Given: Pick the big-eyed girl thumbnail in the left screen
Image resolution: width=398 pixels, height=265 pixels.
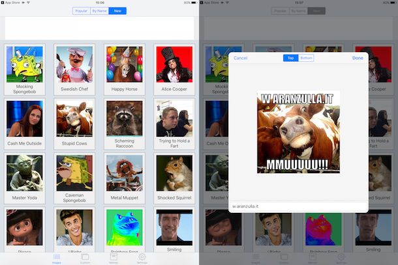Looking at the screenshot, I should click(25, 227).
